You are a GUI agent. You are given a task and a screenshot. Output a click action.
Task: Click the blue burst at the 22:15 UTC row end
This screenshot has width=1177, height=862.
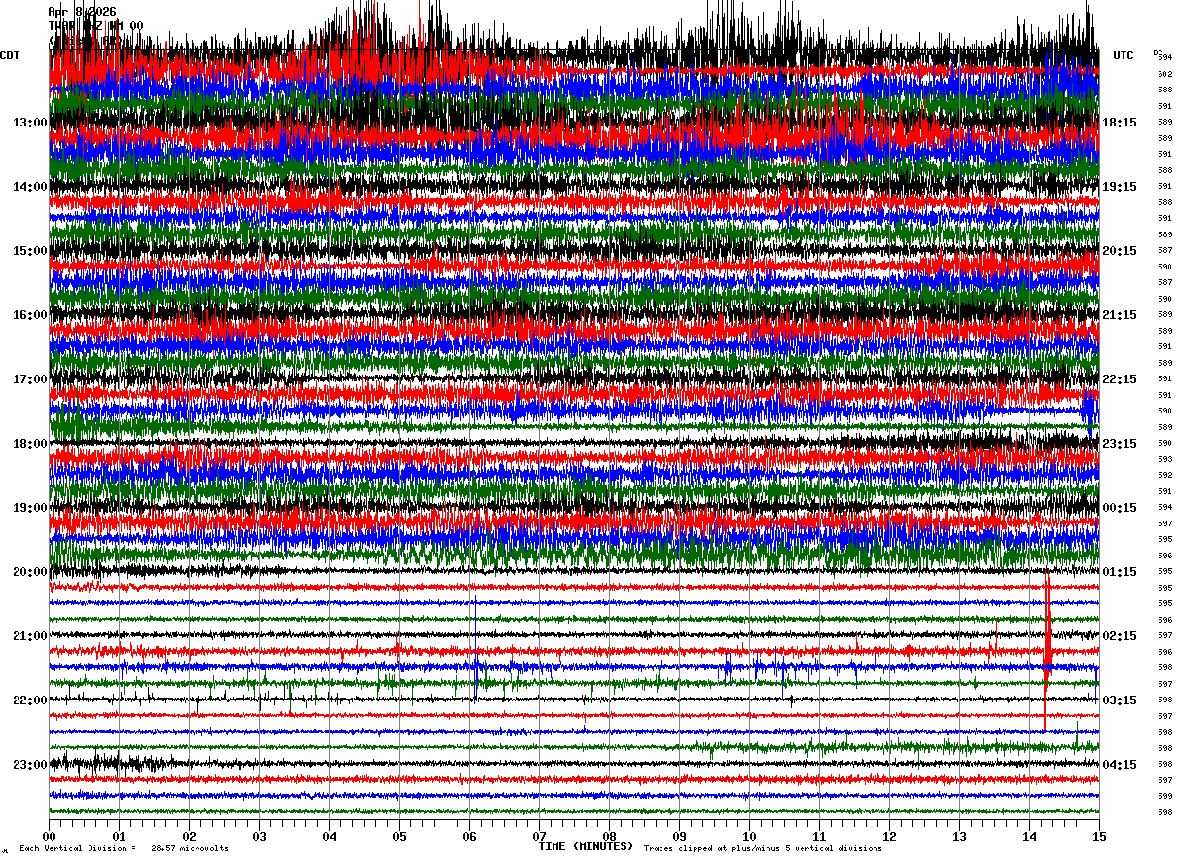tap(1088, 407)
